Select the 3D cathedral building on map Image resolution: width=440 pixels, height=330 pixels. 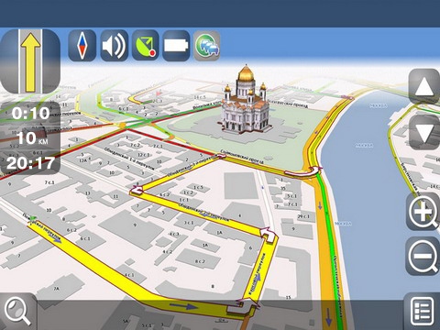click(x=245, y=101)
